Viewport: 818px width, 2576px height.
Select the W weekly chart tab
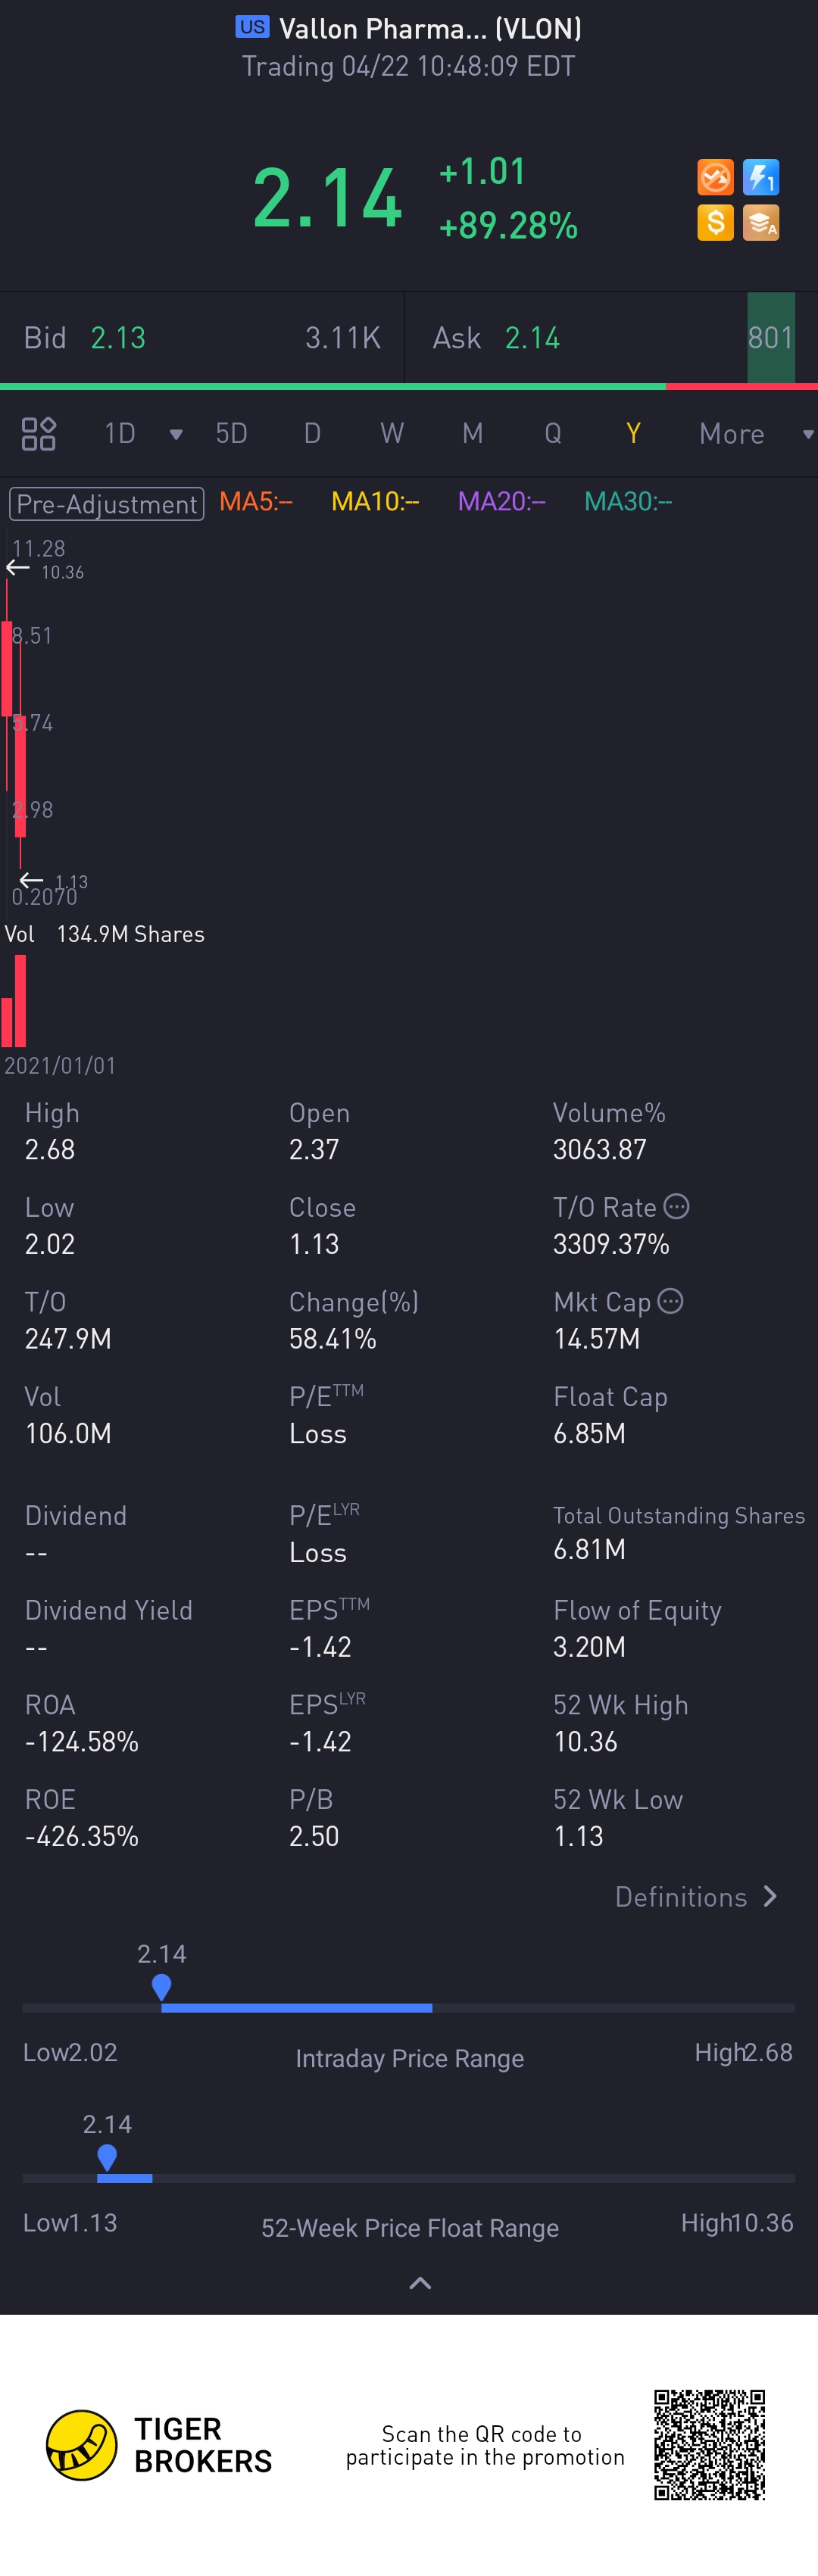(x=392, y=434)
